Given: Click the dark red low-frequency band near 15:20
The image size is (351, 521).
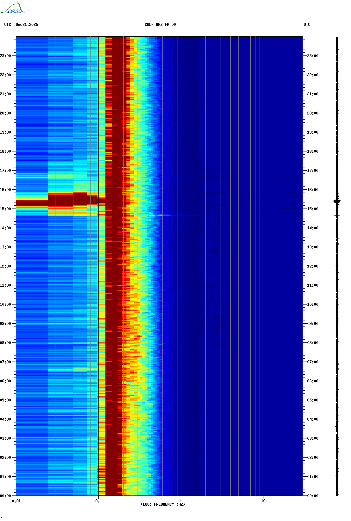Looking at the screenshot, I should coord(32,203).
